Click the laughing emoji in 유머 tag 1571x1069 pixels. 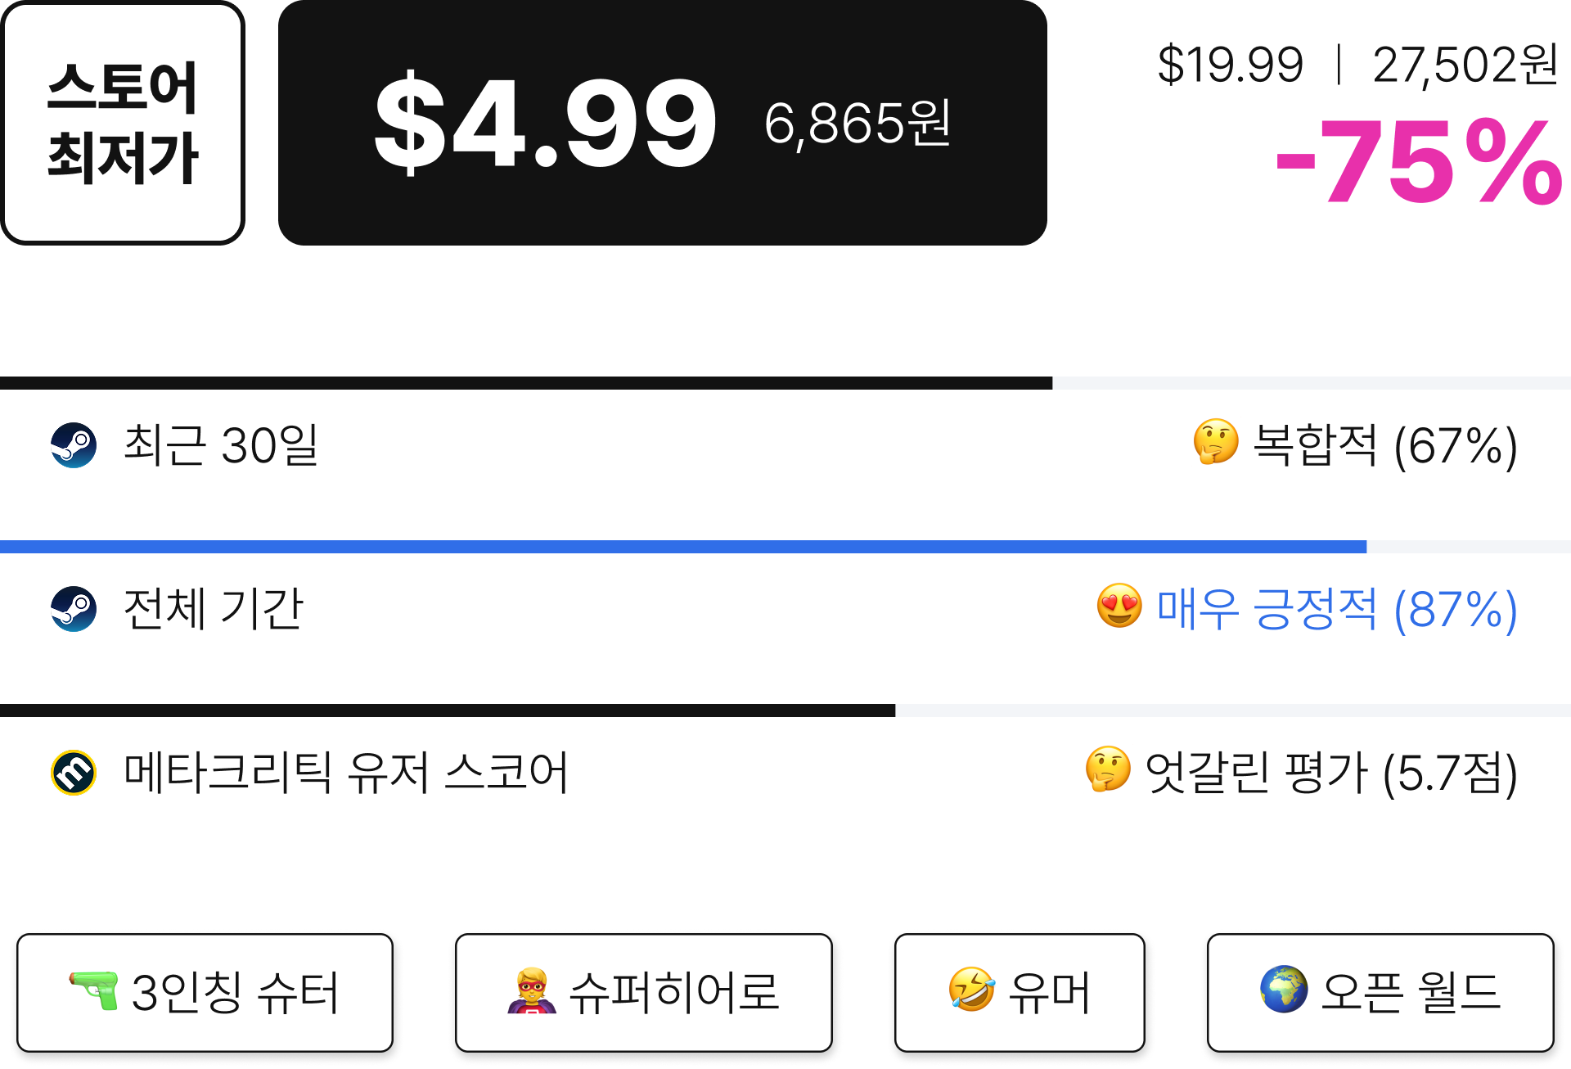tap(971, 990)
